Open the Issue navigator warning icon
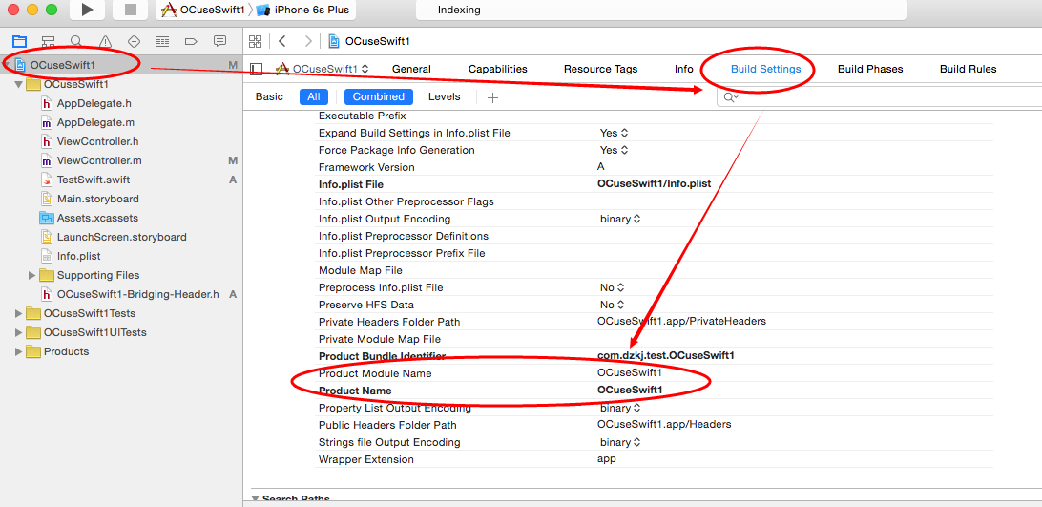 click(x=105, y=41)
